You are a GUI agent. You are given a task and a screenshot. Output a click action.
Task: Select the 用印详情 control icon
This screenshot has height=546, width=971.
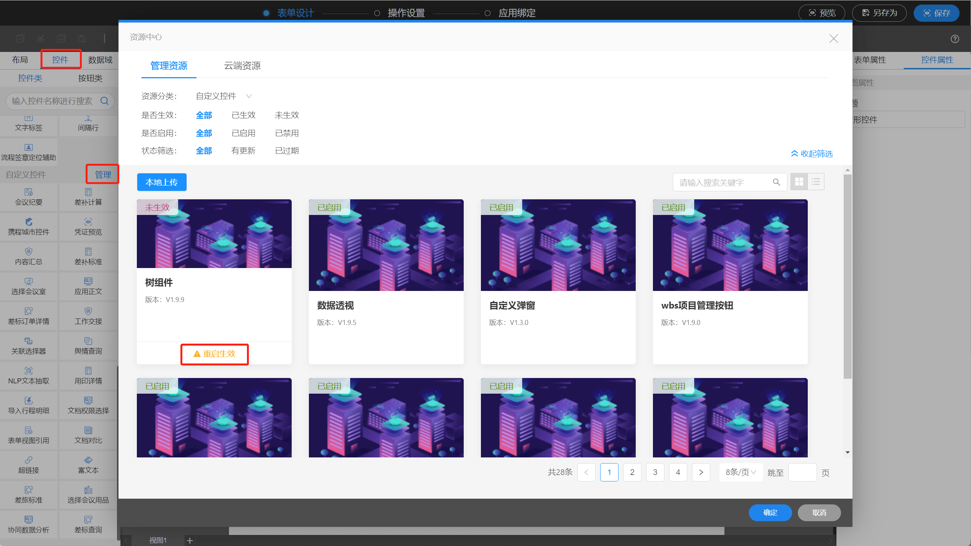[x=88, y=371]
